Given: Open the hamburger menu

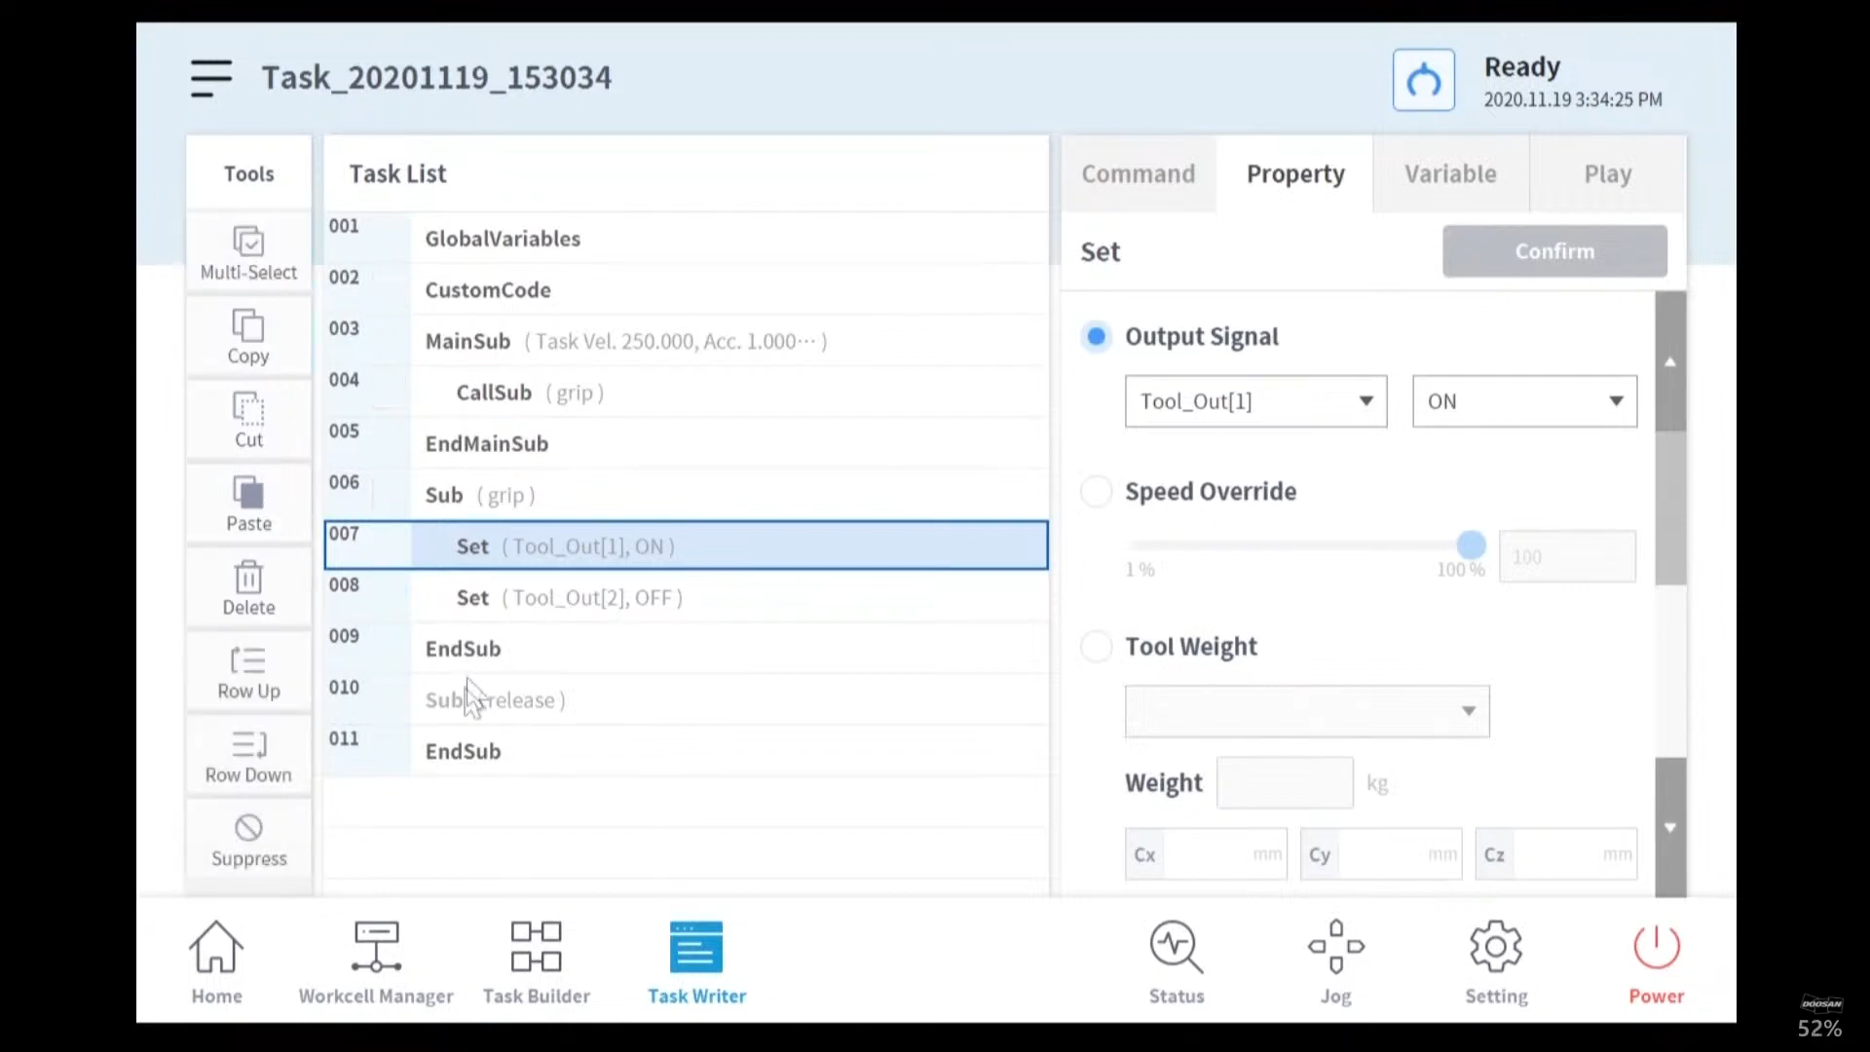Looking at the screenshot, I should tap(210, 78).
